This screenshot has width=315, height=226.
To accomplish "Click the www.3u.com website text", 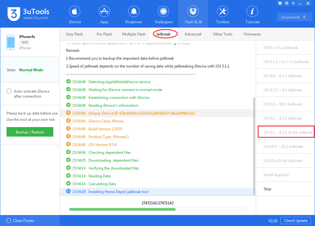I will coord(36,18).
